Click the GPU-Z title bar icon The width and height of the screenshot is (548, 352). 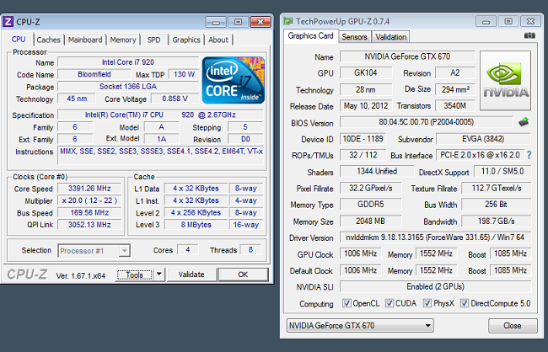point(288,21)
